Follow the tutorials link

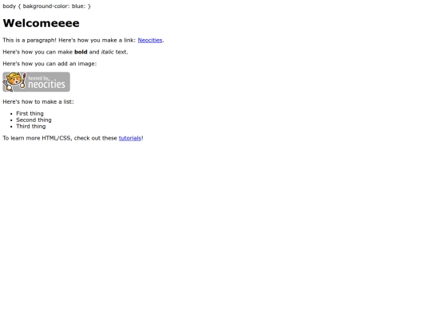click(130, 138)
